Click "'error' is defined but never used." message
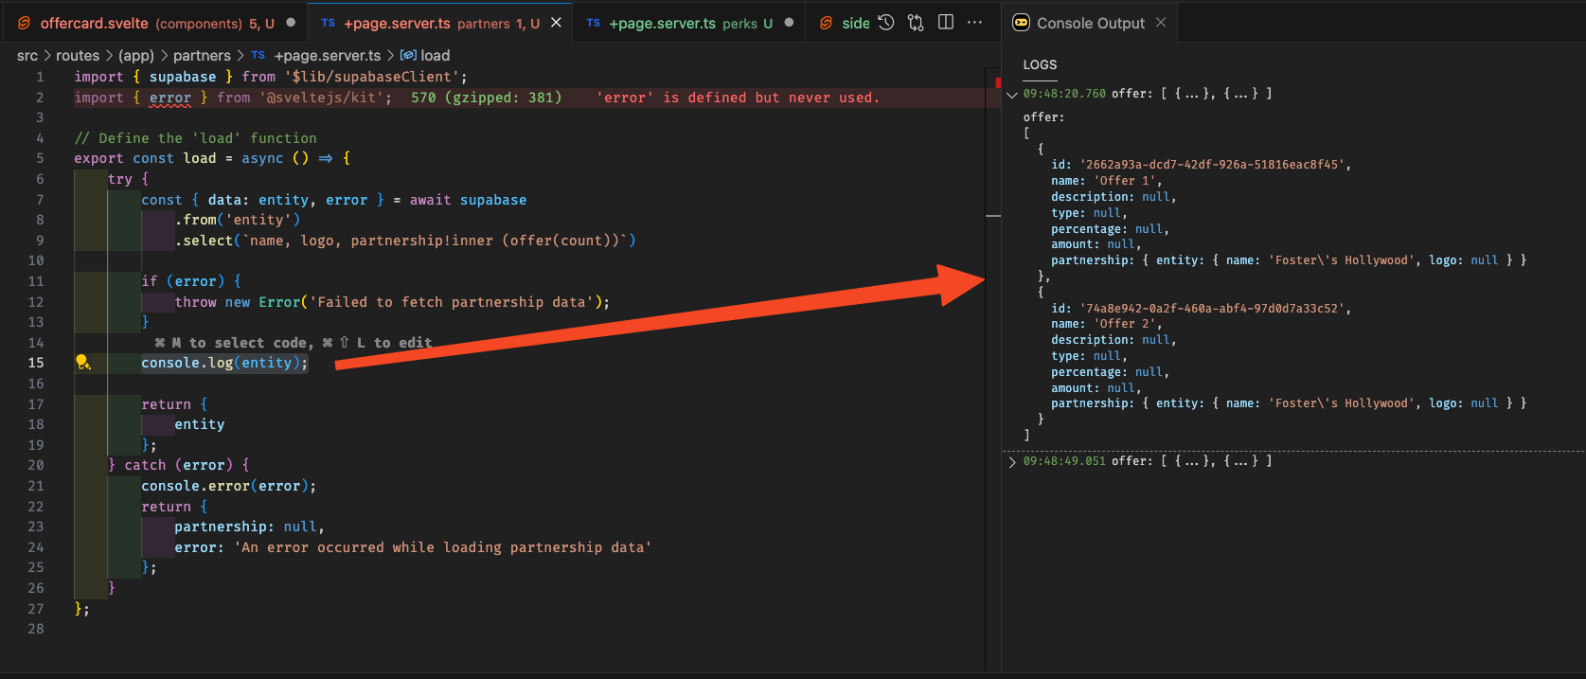 point(738,98)
